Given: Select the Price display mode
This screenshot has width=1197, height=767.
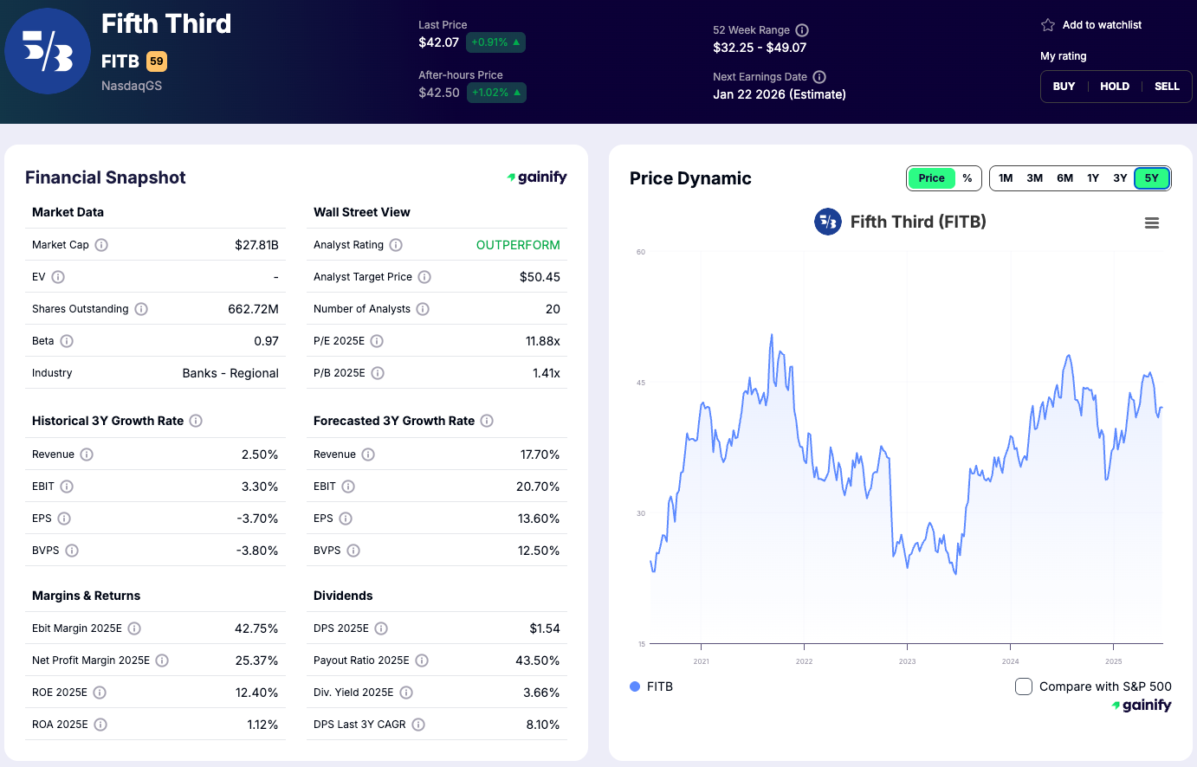Looking at the screenshot, I should (931, 177).
